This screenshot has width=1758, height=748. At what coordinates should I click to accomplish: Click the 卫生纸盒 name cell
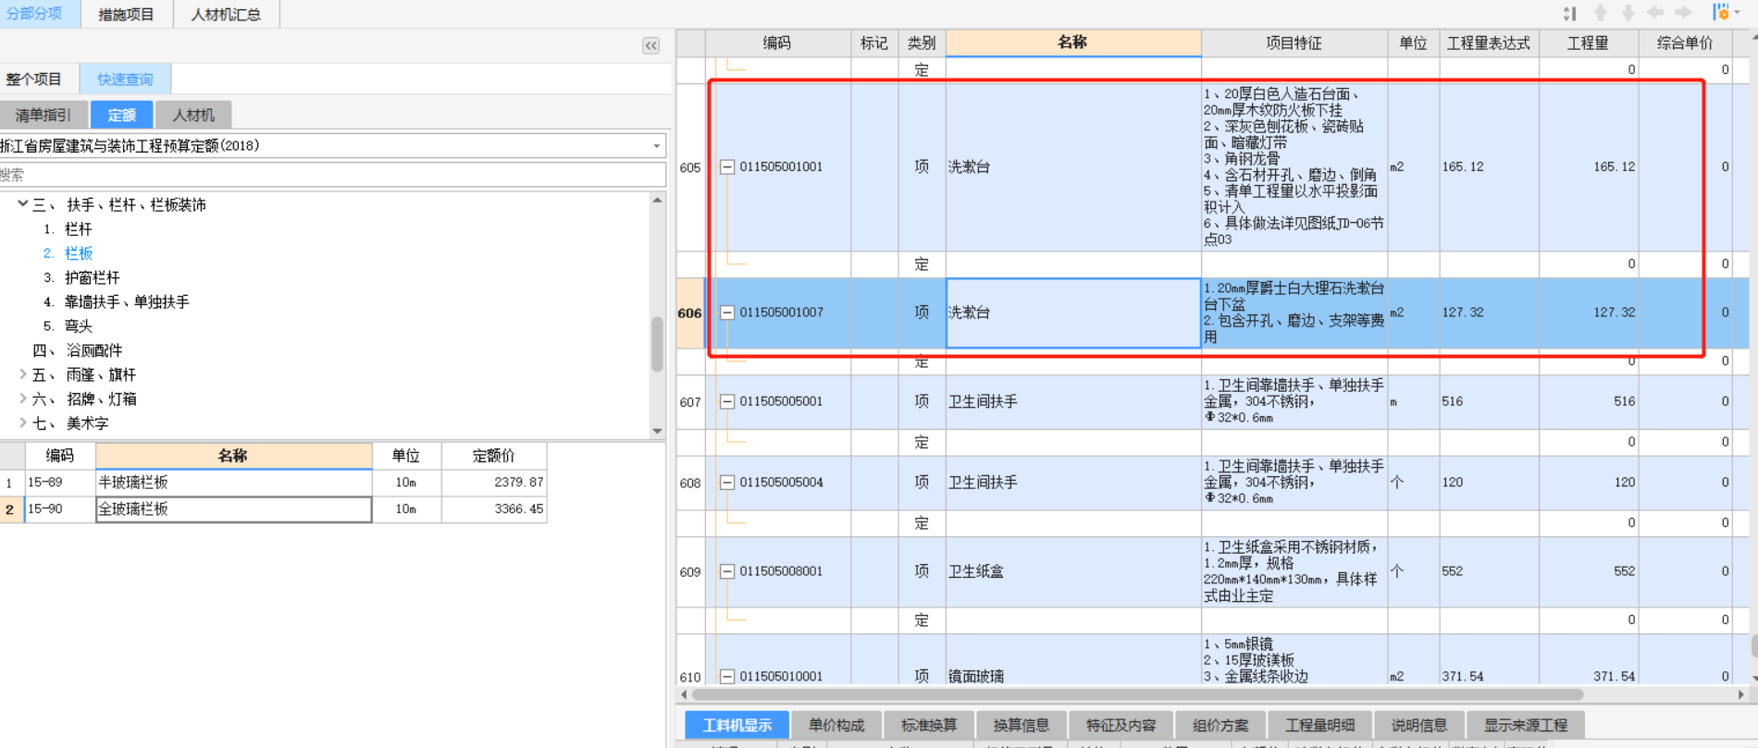[1073, 571]
